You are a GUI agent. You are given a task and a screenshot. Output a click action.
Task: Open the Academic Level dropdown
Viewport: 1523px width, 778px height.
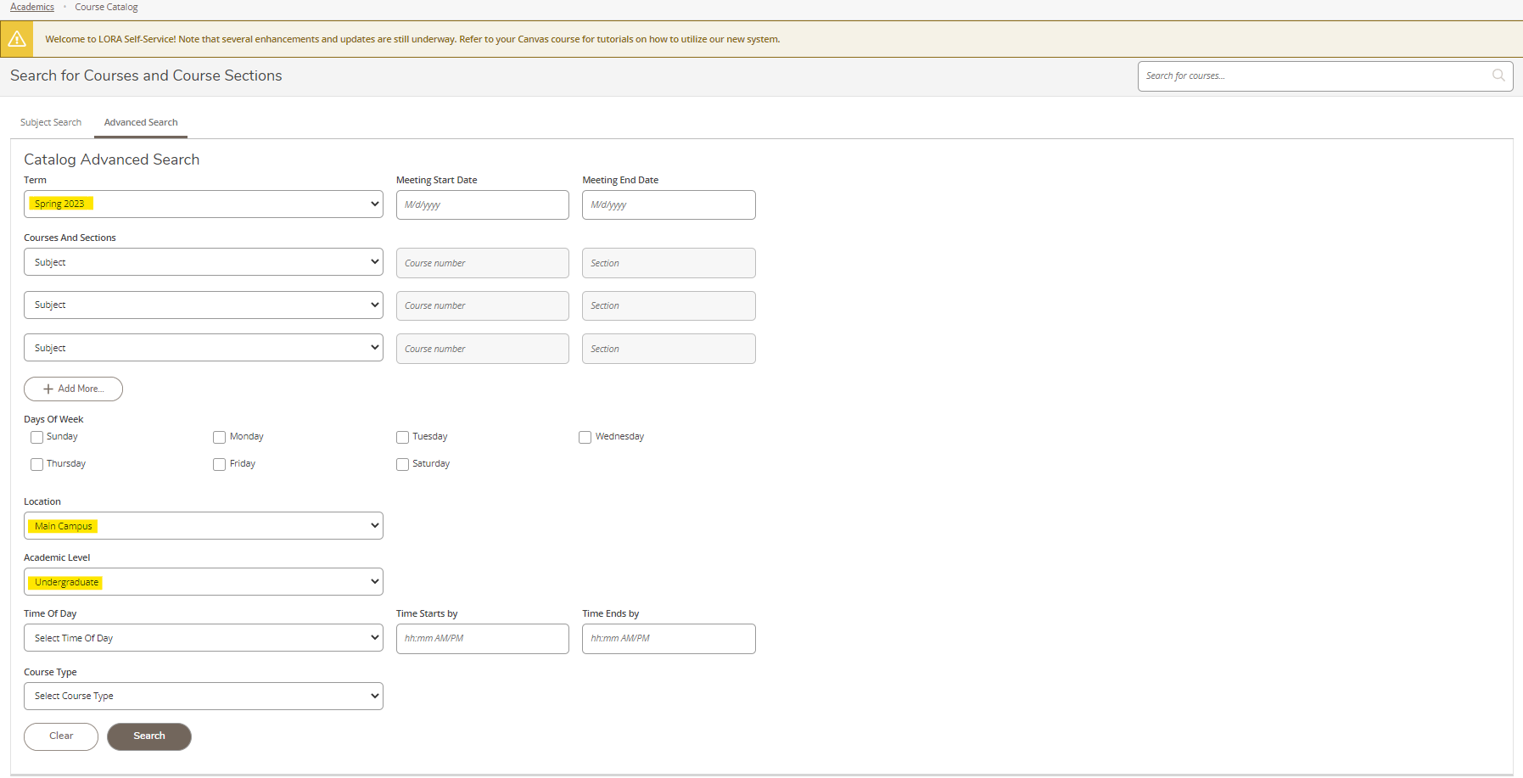tap(203, 582)
